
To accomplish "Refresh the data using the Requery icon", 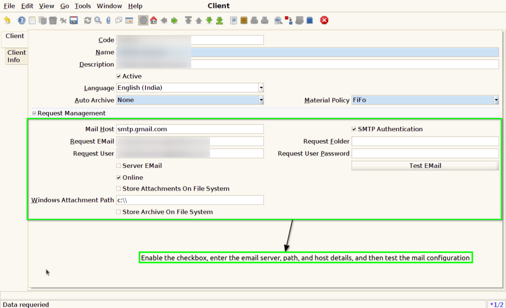I will 87,20.
